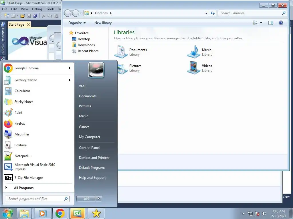Click Search Libraries field
Viewport: 293px width, 219px height.
pos(252,13)
